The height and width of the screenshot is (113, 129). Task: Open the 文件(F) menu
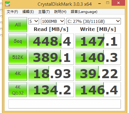click(x=12, y=12)
